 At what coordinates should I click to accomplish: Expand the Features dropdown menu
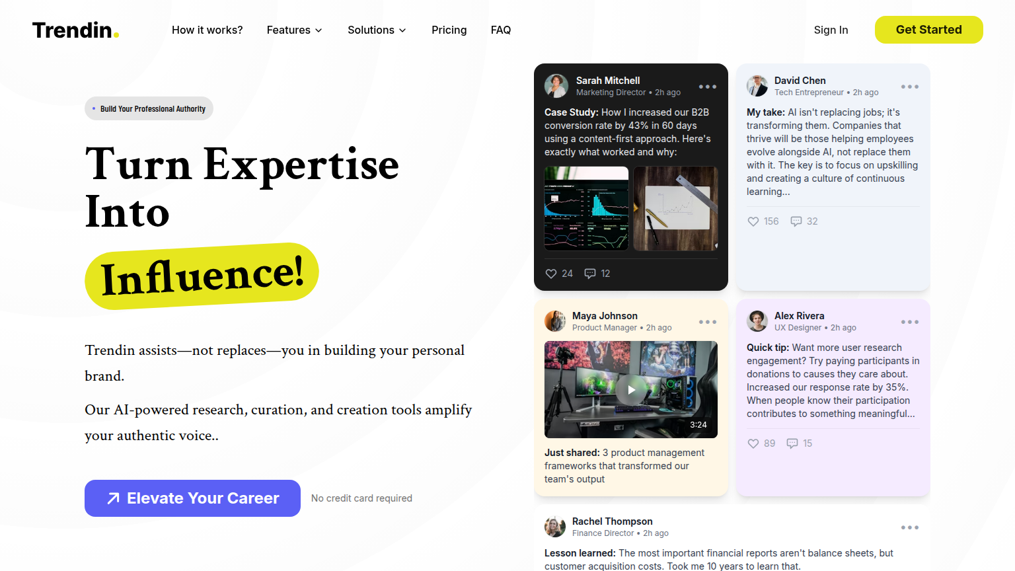click(294, 30)
